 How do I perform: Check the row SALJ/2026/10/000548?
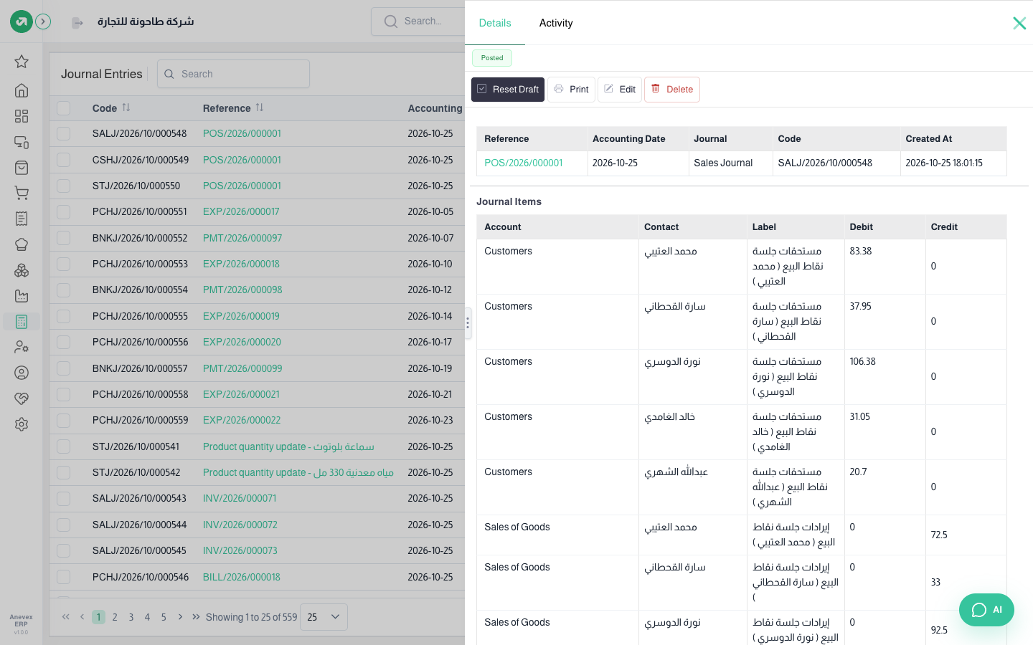point(64,133)
